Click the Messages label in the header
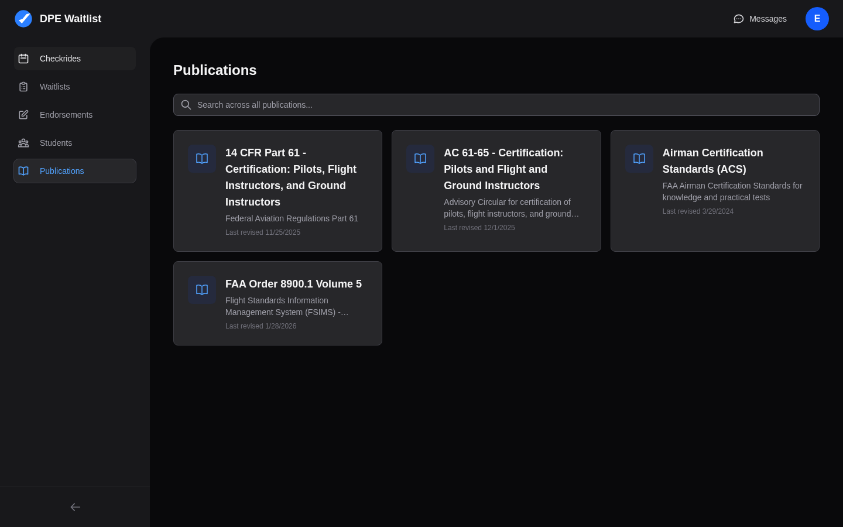 (767, 19)
